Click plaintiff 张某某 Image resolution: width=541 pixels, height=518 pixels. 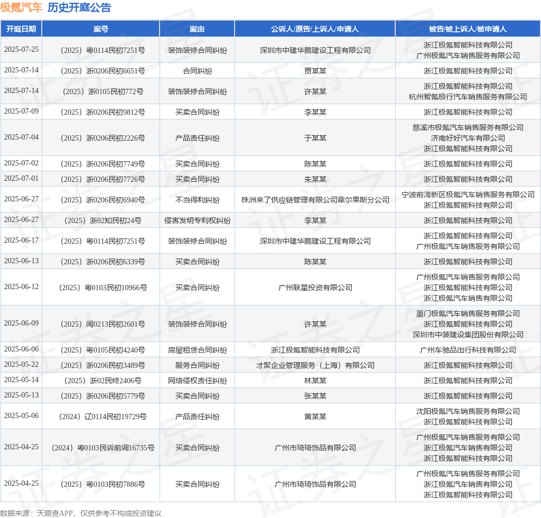pos(315,396)
